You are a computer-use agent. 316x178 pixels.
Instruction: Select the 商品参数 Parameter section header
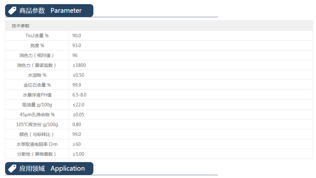click(x=50, y=11)
